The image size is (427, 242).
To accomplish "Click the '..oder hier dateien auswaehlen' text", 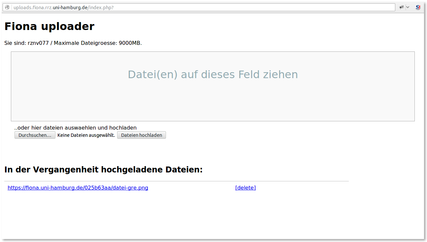I will [x=75, y=128].
